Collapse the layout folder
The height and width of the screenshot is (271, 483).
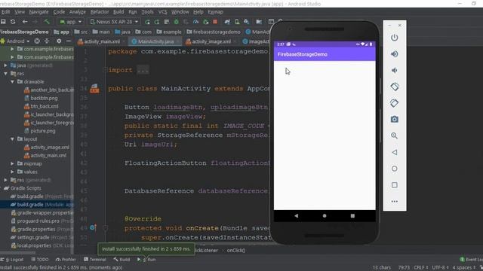click(x=12, y=139)
